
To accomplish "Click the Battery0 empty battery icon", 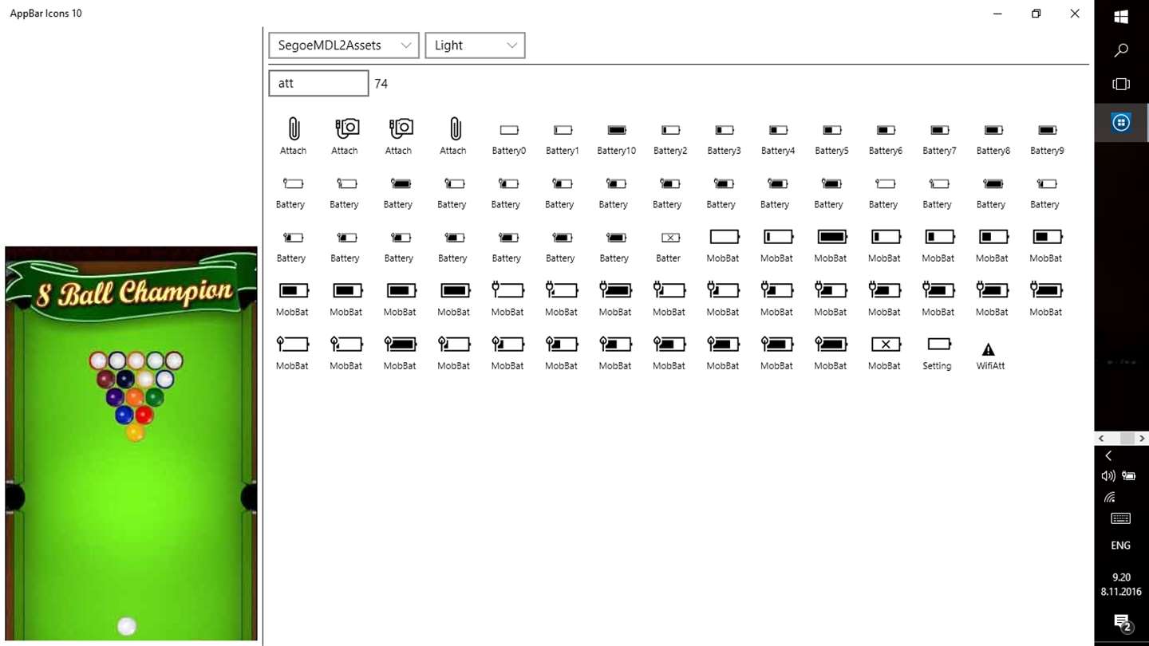I will click(x=509, y=129).
